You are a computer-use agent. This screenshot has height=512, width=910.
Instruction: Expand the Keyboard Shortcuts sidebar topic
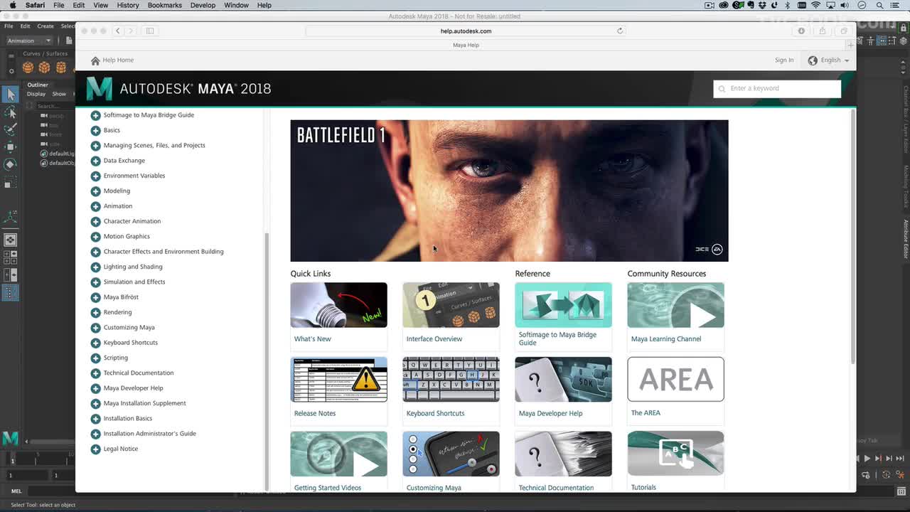95,343
